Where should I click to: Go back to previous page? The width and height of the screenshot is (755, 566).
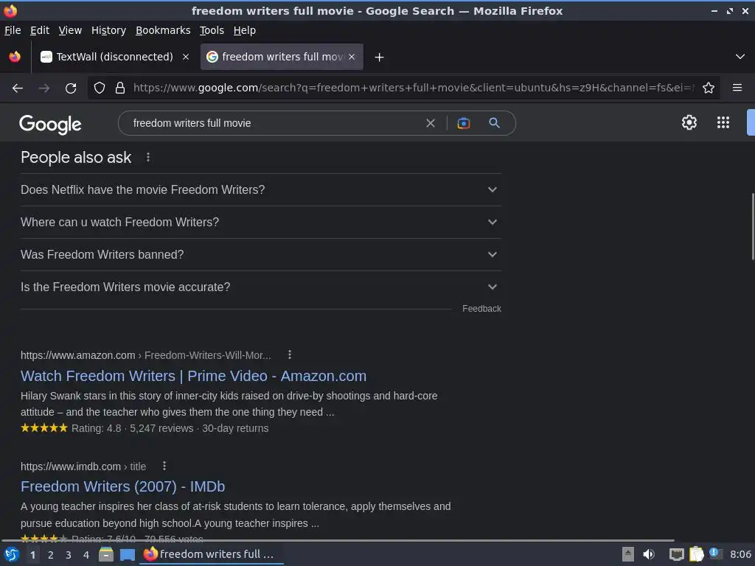[18, 88]
